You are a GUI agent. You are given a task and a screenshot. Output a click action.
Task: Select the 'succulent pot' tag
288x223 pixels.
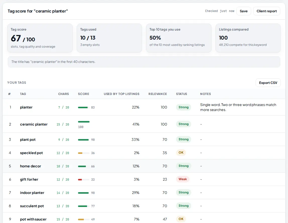pyautogui.click(x=32, y=206)
